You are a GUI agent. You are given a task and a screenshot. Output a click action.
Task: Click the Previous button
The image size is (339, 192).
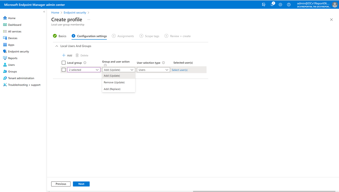[61, 184]
